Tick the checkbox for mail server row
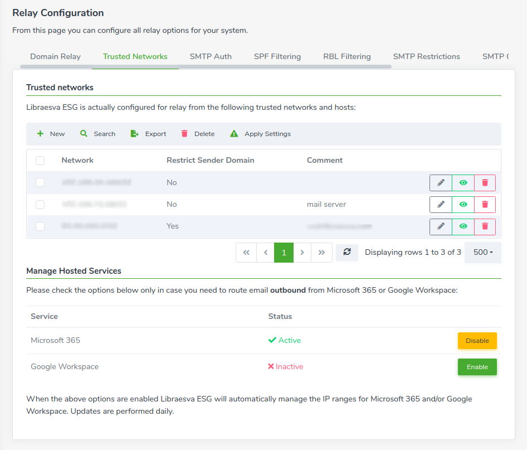The height and width of the screenshot is (450, 527). pos(40,205)
